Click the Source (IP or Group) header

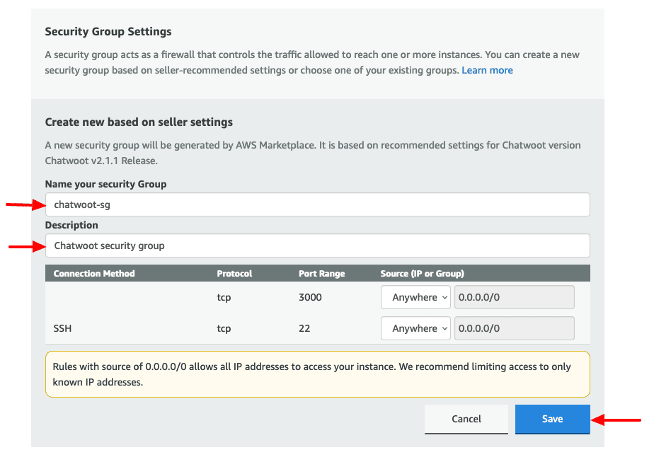click(423, 274)
